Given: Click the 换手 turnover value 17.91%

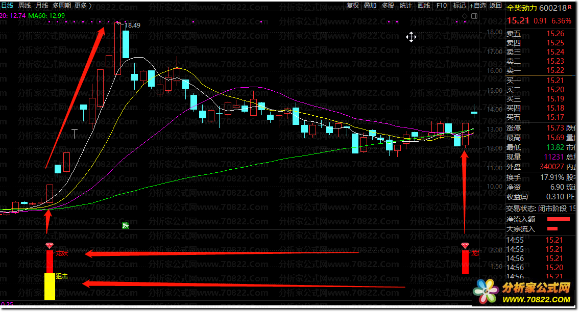Looking at the screenshot, I should click(x=552, y=177).
